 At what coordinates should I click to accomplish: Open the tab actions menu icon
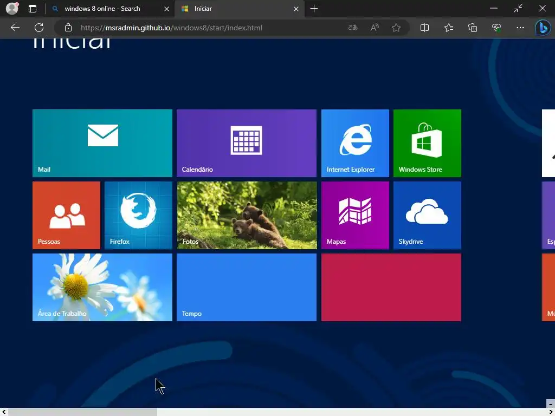33,9
